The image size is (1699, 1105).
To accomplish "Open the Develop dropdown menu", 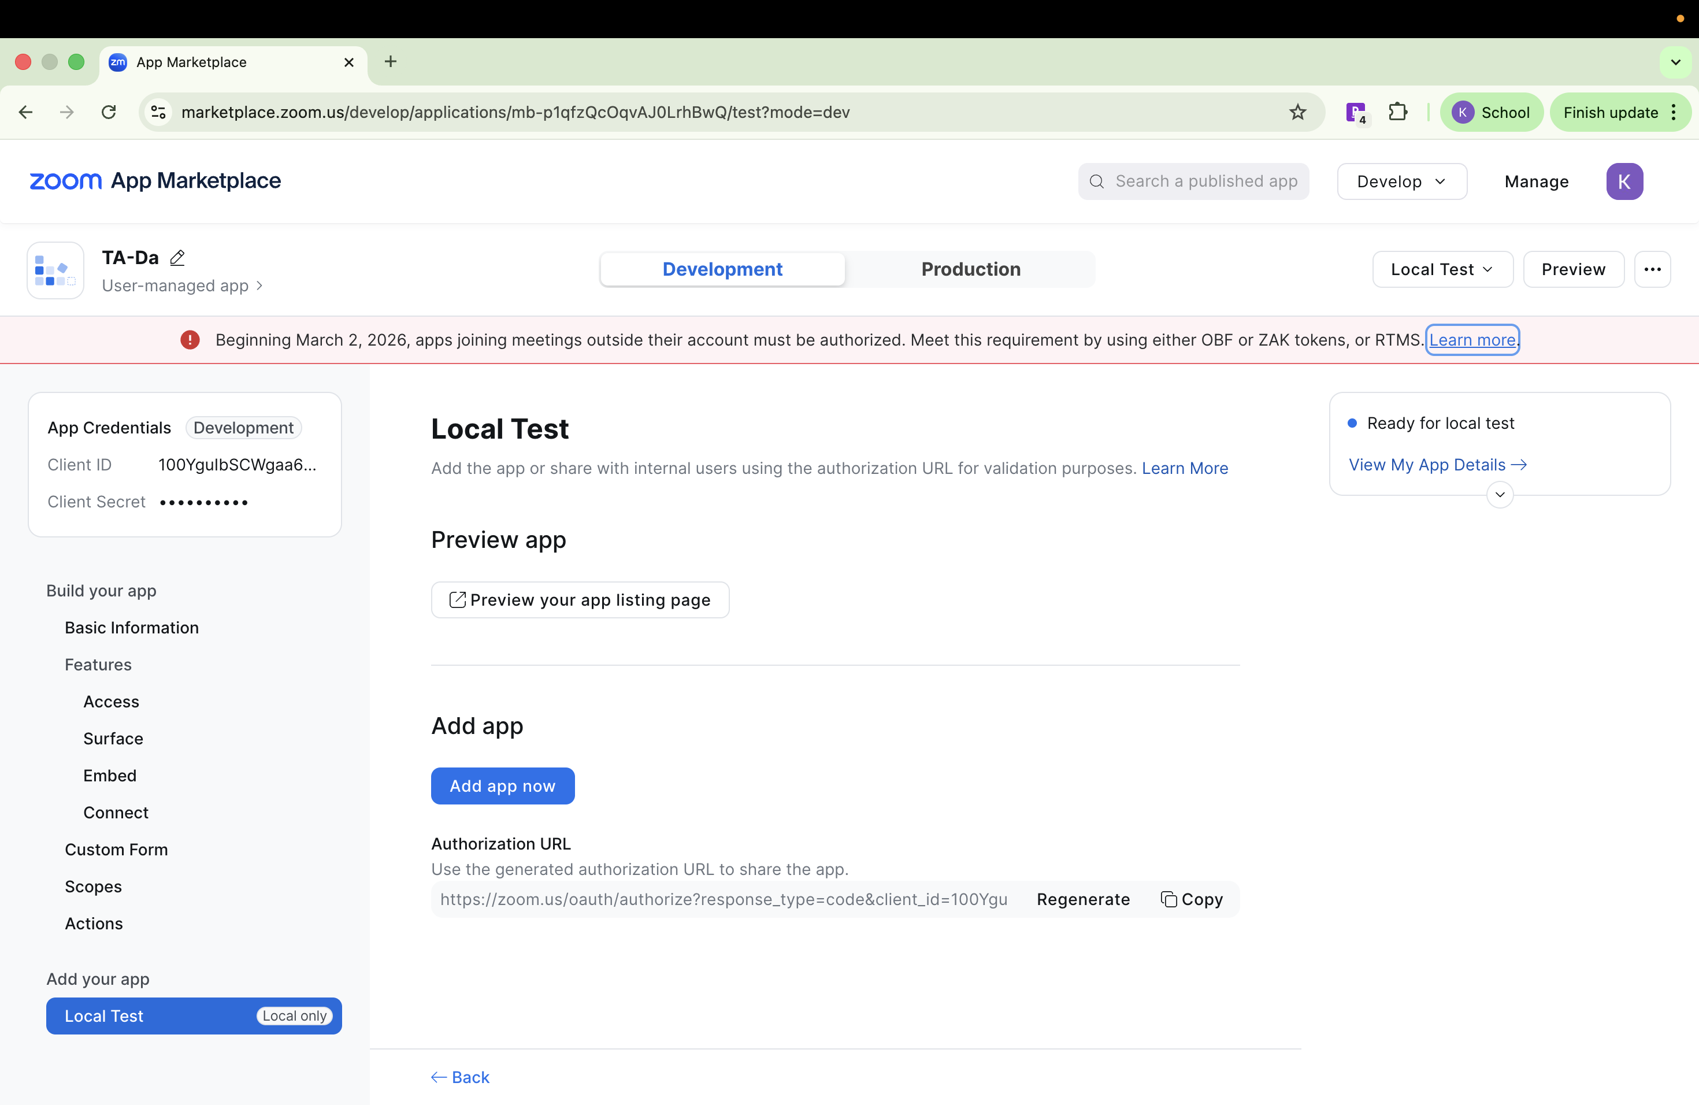I will pyautogui.click(x=1401, y=181).
